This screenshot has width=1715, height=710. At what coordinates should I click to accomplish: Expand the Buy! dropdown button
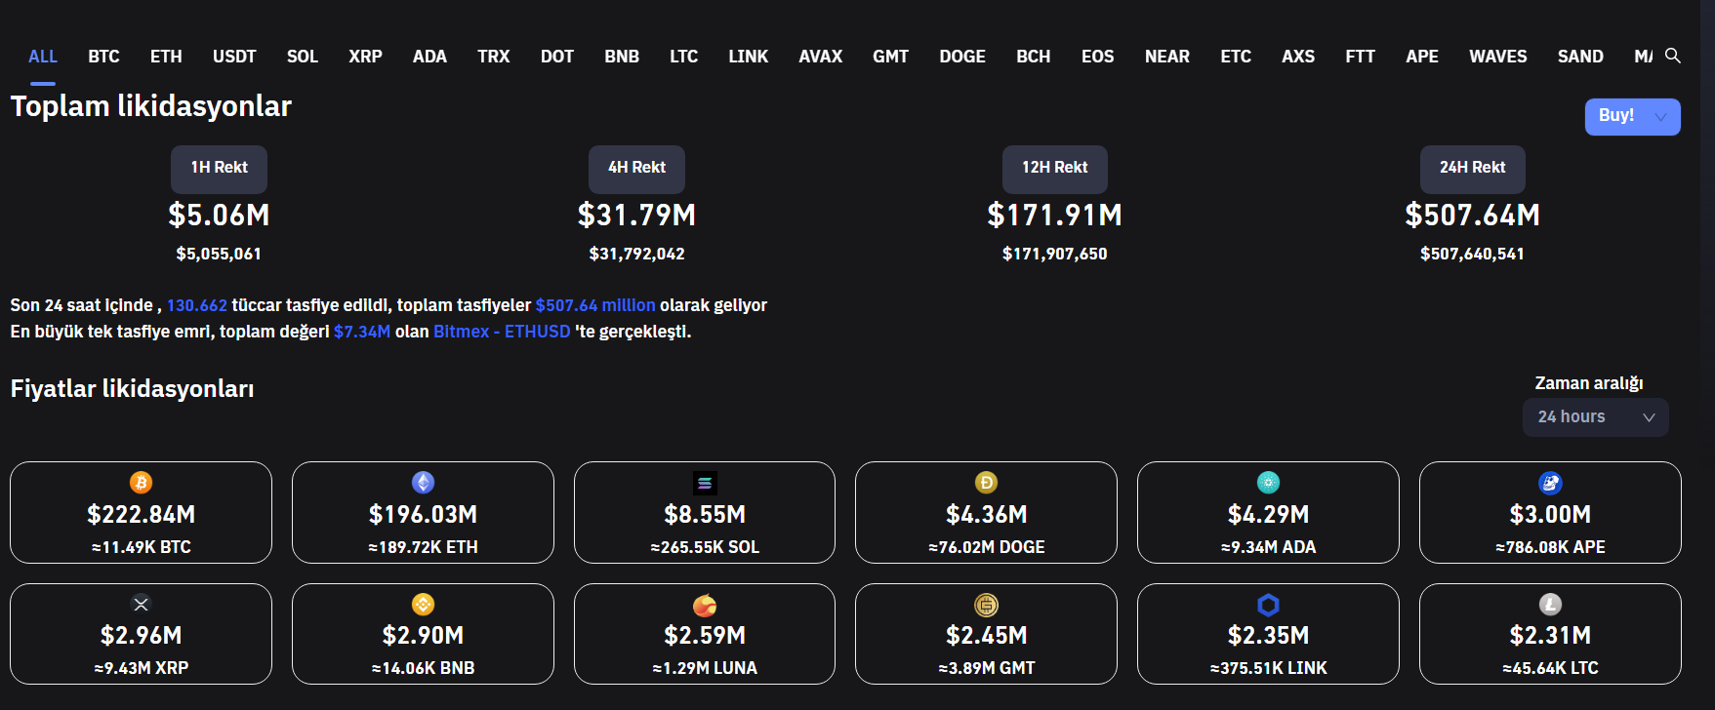(1632, 116)
